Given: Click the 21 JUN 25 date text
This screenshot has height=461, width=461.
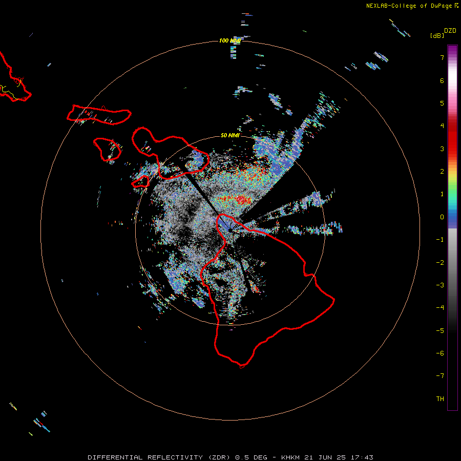Looking at the screenshot, I should [x=325, y=457].
